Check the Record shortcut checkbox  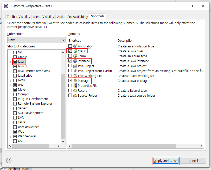70,90
